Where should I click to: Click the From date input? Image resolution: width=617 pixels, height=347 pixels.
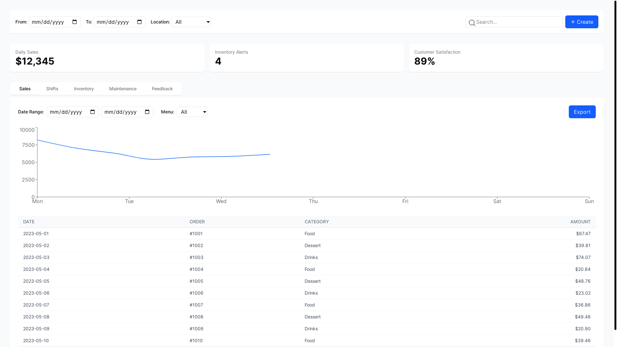coord(55,22)
